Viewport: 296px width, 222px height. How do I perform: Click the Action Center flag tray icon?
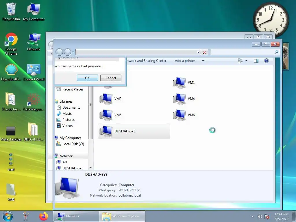[x=267, y=217]
